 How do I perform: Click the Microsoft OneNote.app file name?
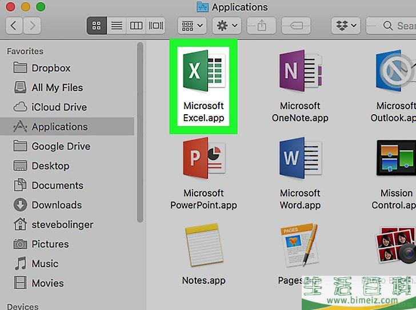[x=301, y=112]
